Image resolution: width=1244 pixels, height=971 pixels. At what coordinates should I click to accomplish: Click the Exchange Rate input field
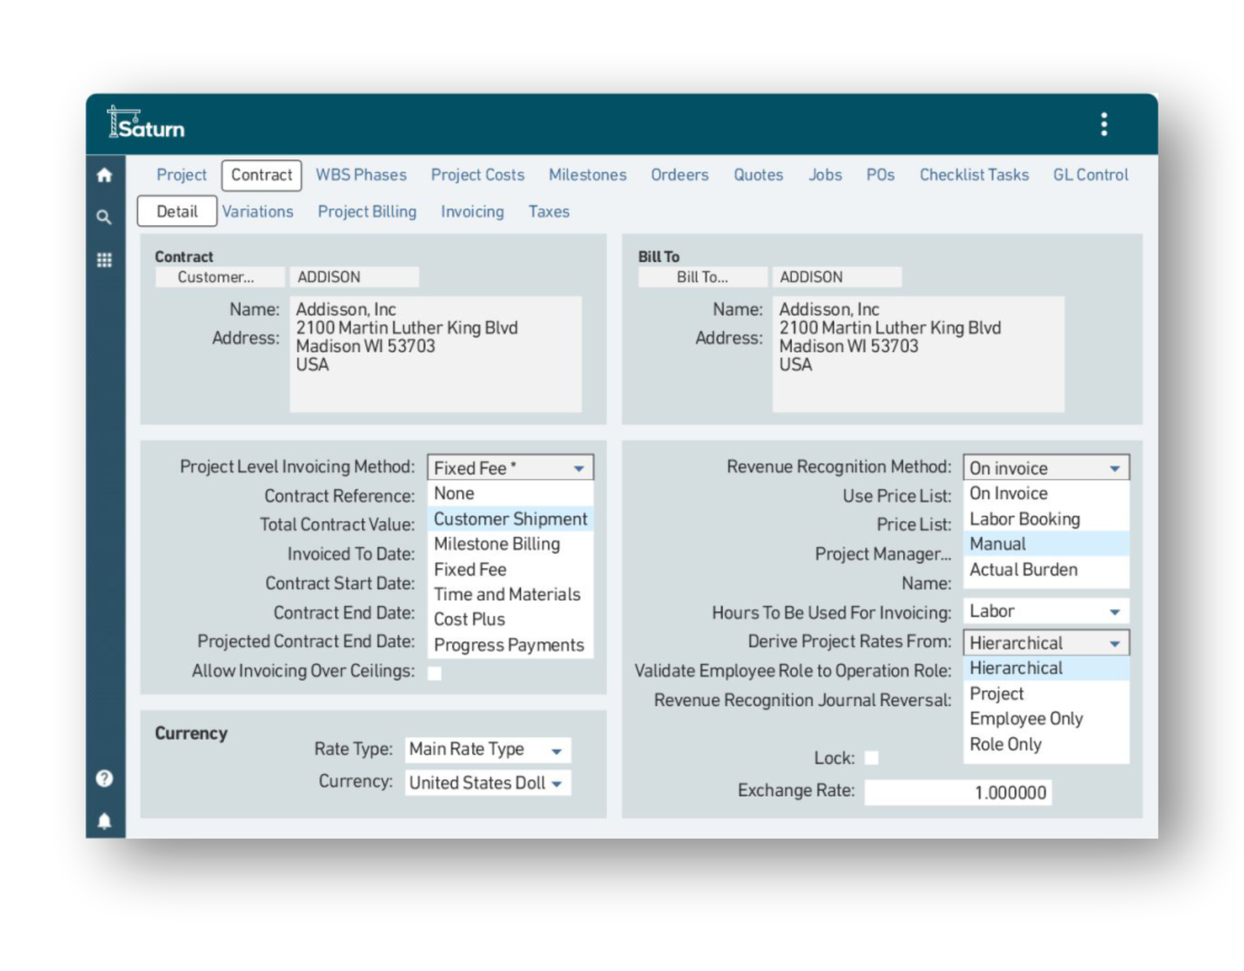click(x=957, y=792)
